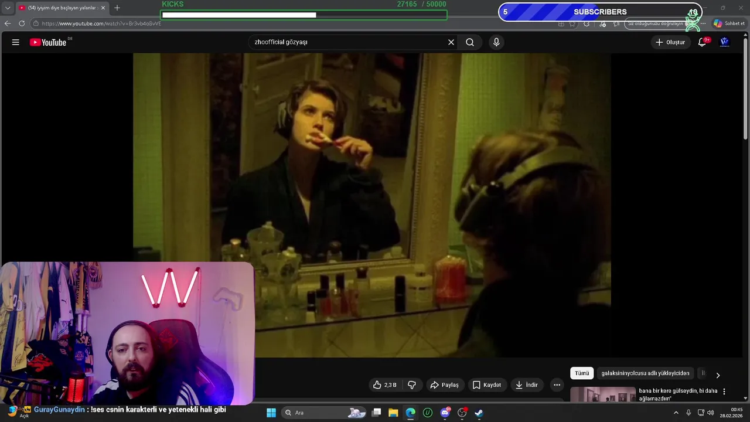750x422 pixels.
Task: Open options for 'bana bir kere gülseydin' video
Action: point(724,392)
